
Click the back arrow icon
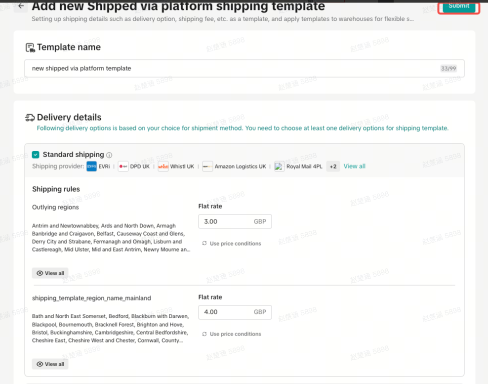[x=21, y=6]
